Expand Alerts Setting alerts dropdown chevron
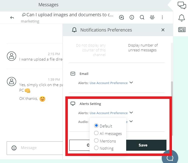Screen dimensions: 188x163 tap(131, 113)
